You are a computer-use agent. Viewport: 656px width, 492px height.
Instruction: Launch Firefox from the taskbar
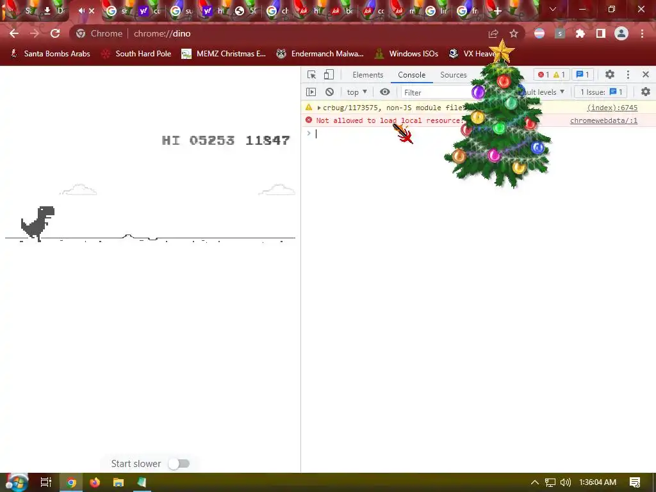(95, 482)
